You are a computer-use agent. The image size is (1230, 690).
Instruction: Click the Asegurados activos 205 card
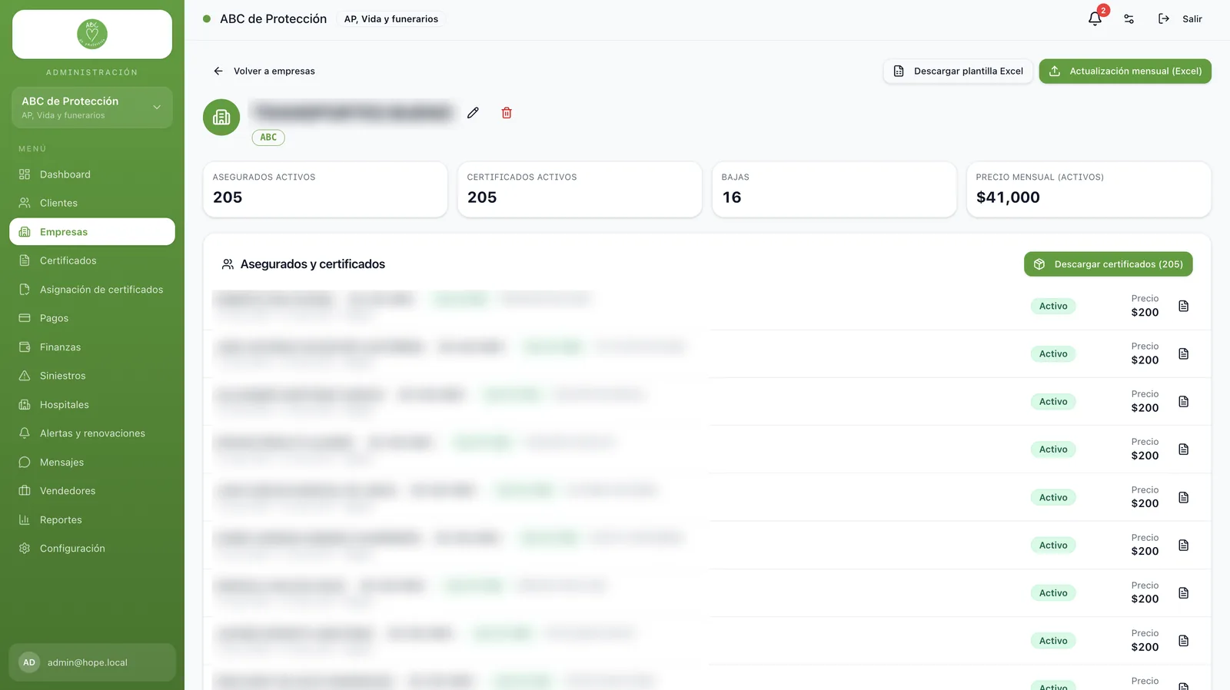[x=325, y=189]
